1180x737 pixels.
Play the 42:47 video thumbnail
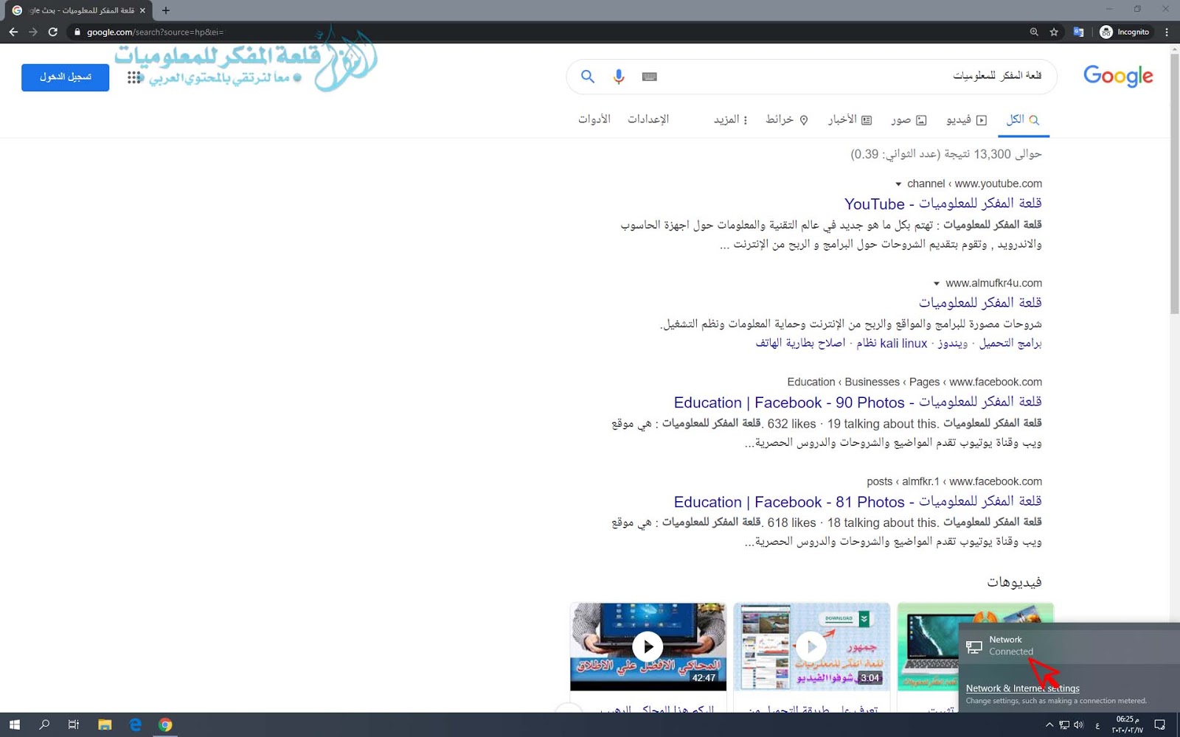(648, 646)
